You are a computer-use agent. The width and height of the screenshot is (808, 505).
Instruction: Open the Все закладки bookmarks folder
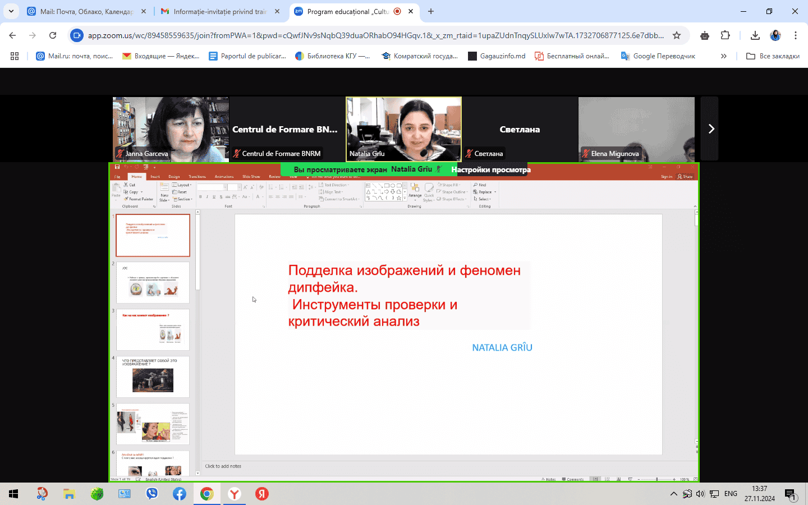tap(773, 56)
